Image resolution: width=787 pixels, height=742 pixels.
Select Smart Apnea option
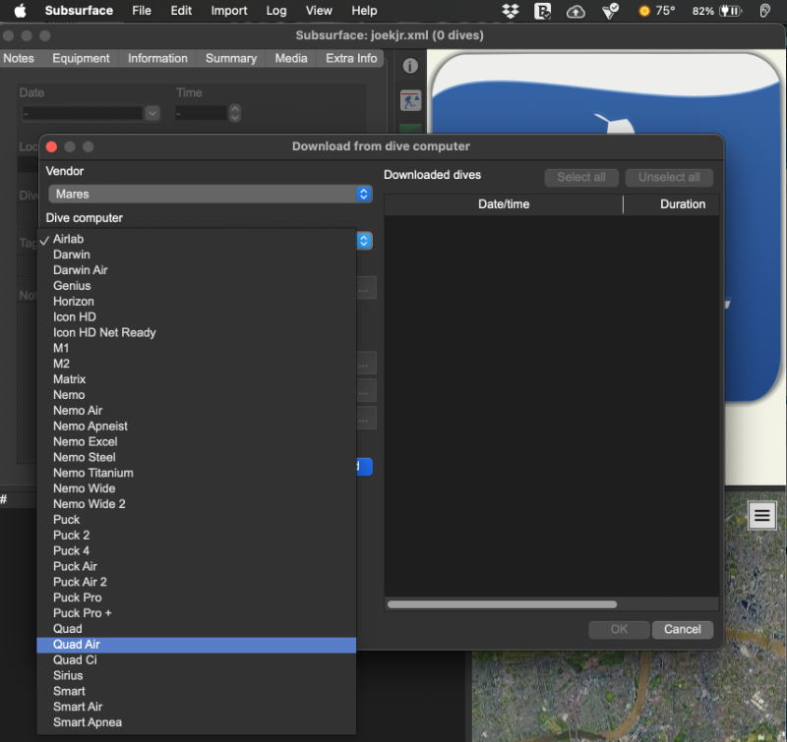[196, 722]
